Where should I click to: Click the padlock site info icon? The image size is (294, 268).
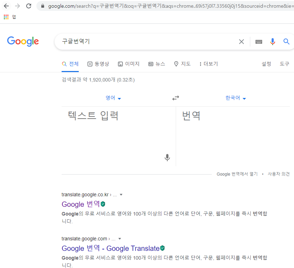tap(43, 6)
